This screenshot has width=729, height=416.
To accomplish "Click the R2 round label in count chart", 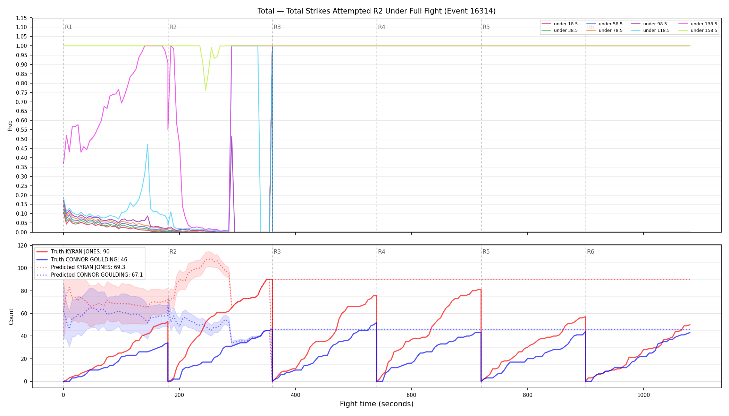I will pyautogui.click(x=173, y=252).
